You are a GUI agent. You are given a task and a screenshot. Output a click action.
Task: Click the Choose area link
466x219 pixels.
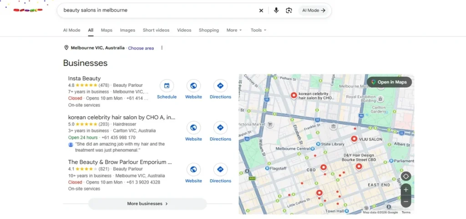141,48
